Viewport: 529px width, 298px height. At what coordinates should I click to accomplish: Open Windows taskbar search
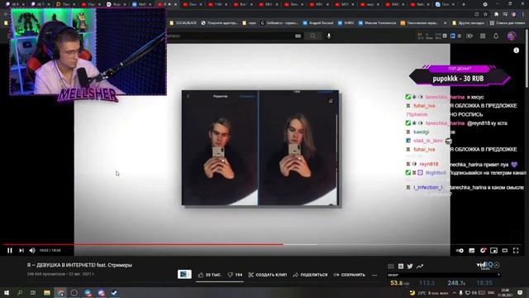pyautogui.click(x=20, y=292)
